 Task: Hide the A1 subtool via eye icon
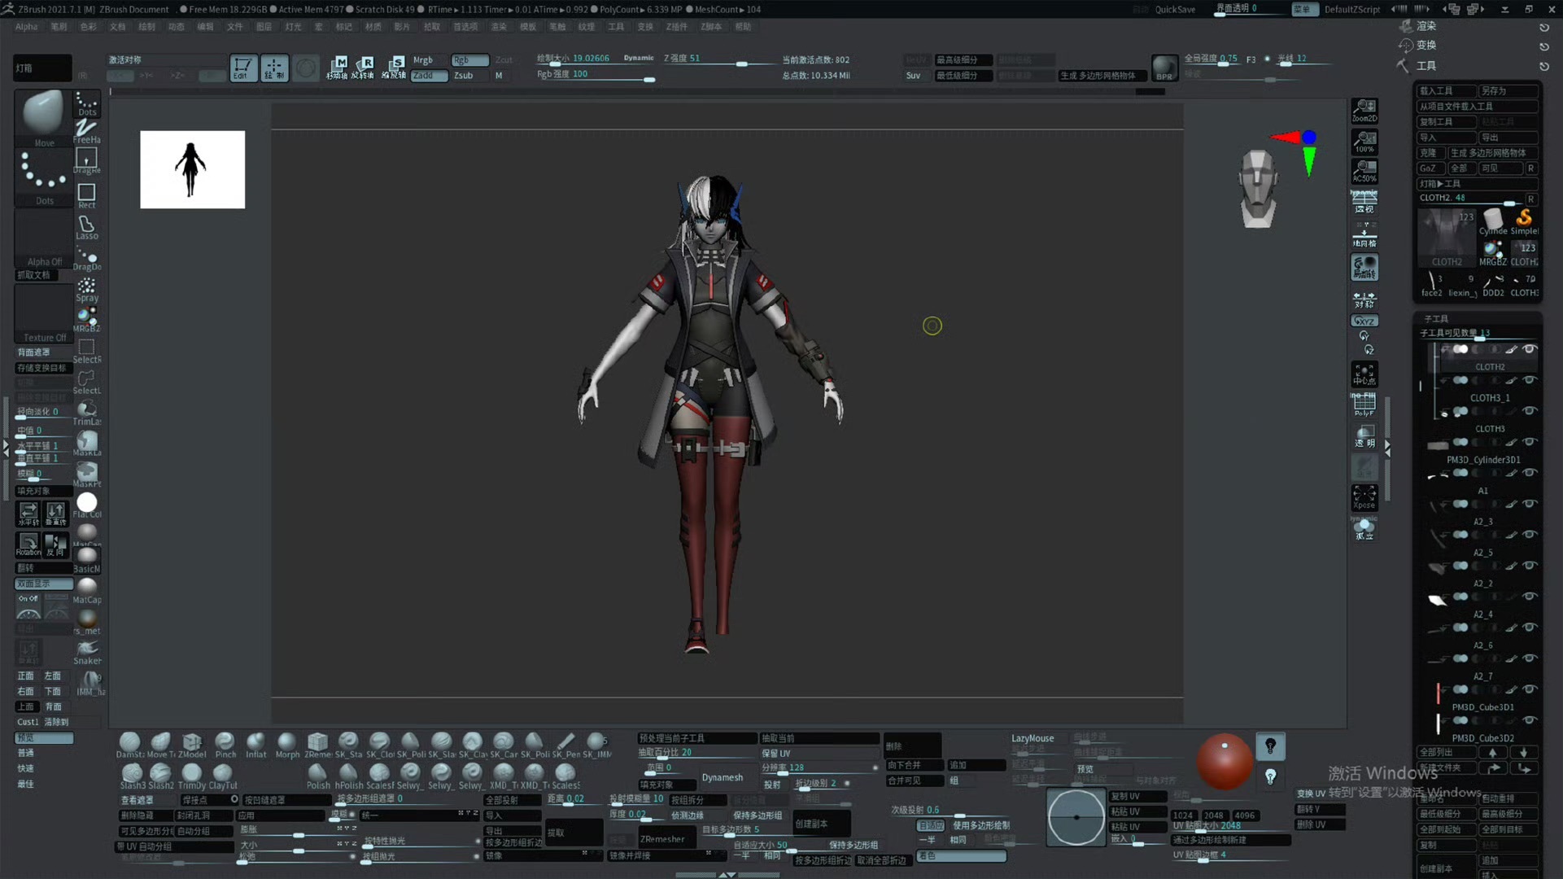click(x=1530, y=473)
